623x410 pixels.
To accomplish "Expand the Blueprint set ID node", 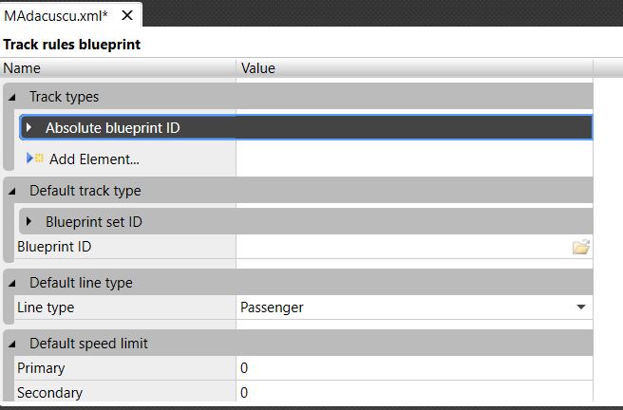I will [29, 221].
